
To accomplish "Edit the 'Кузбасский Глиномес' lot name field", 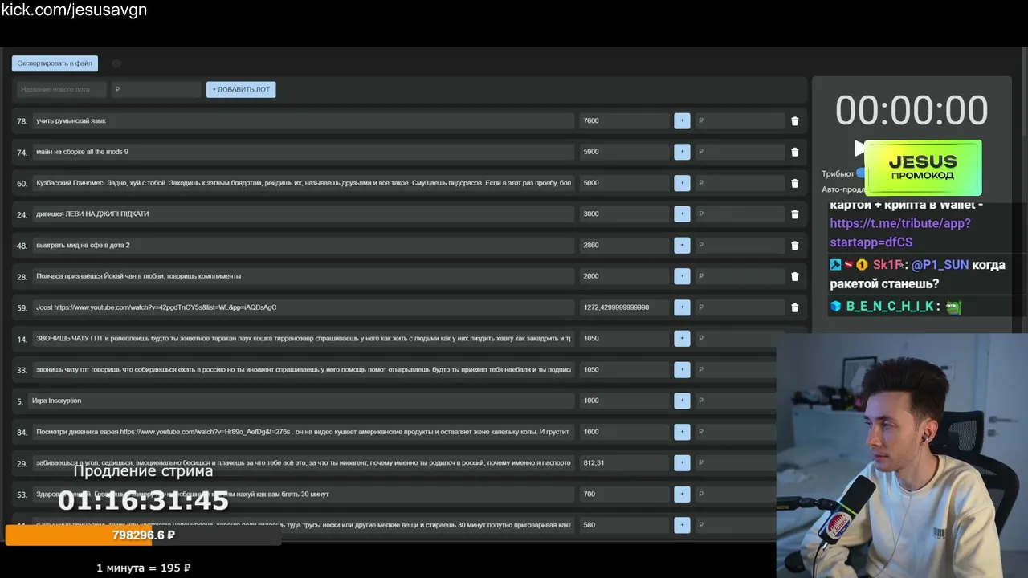I will coord(304,183).
